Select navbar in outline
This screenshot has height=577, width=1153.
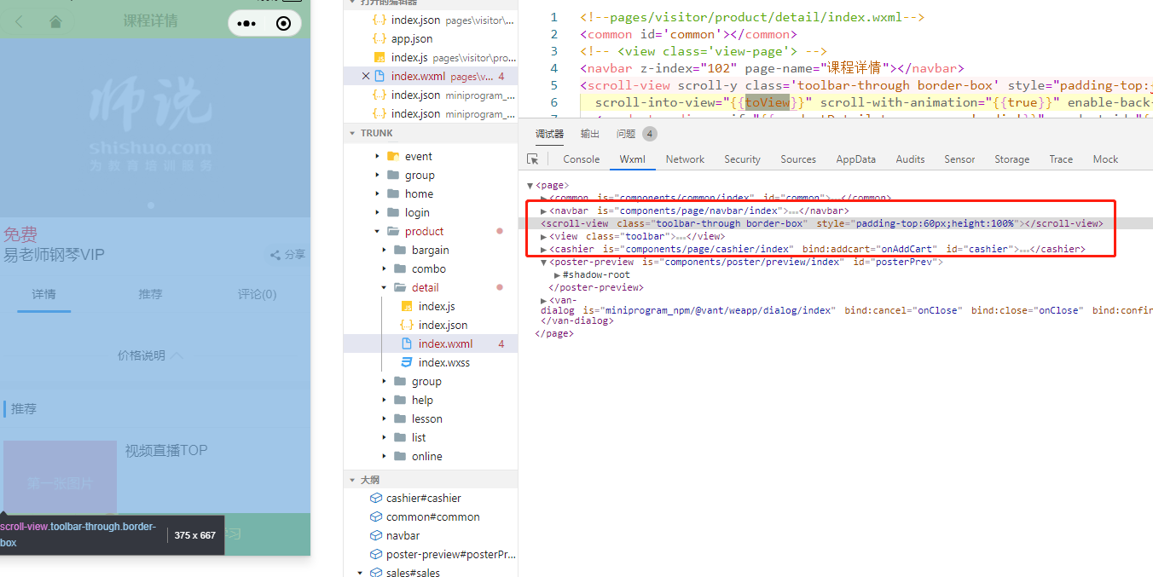coord(403,535)
